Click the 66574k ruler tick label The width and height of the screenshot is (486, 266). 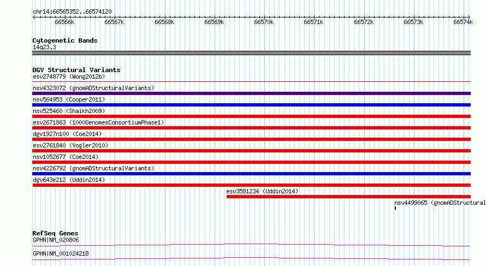(463, 22)
